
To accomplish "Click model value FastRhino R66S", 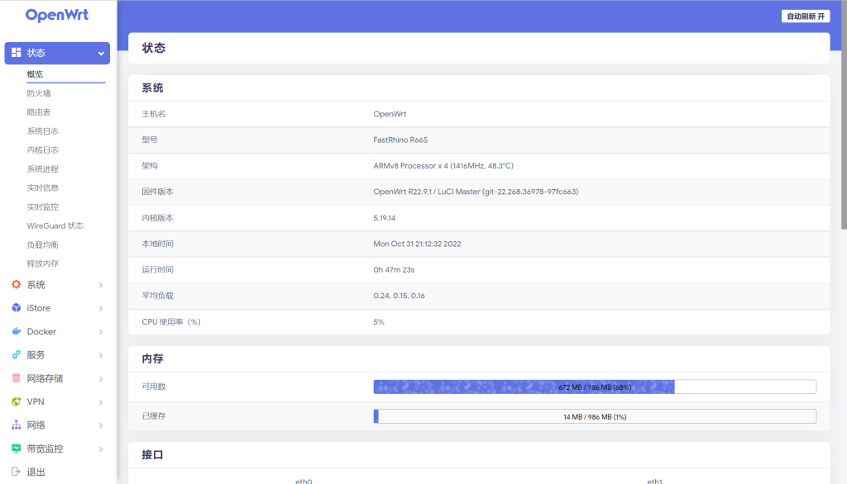I will (x=400, y=140).
